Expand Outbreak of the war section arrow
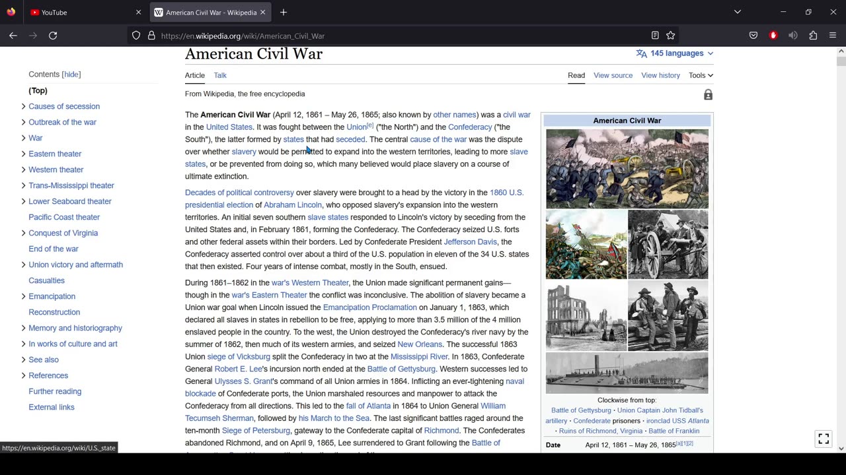The height and width of the screenshot is (475, 846). point(23,122)
